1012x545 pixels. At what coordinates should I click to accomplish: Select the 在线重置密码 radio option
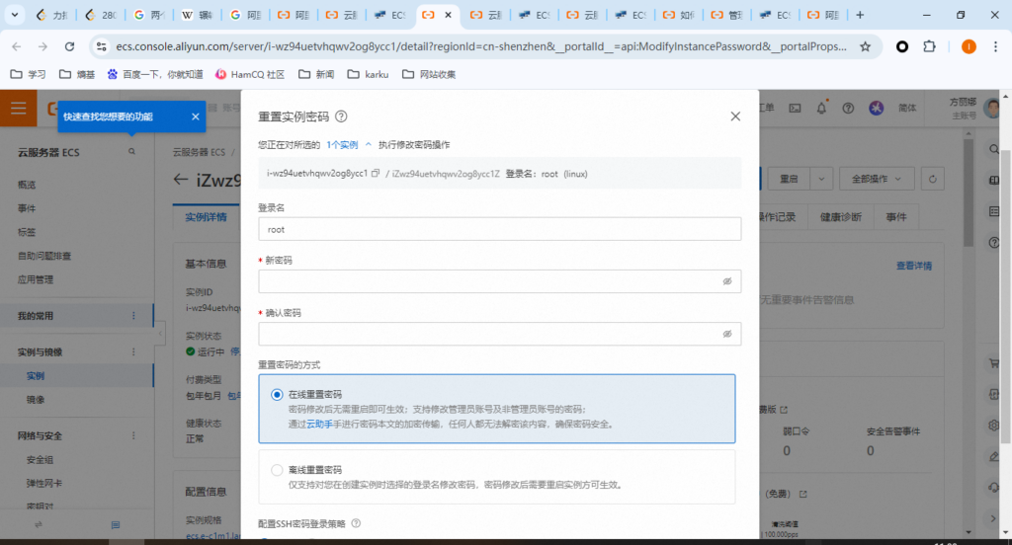277,394
